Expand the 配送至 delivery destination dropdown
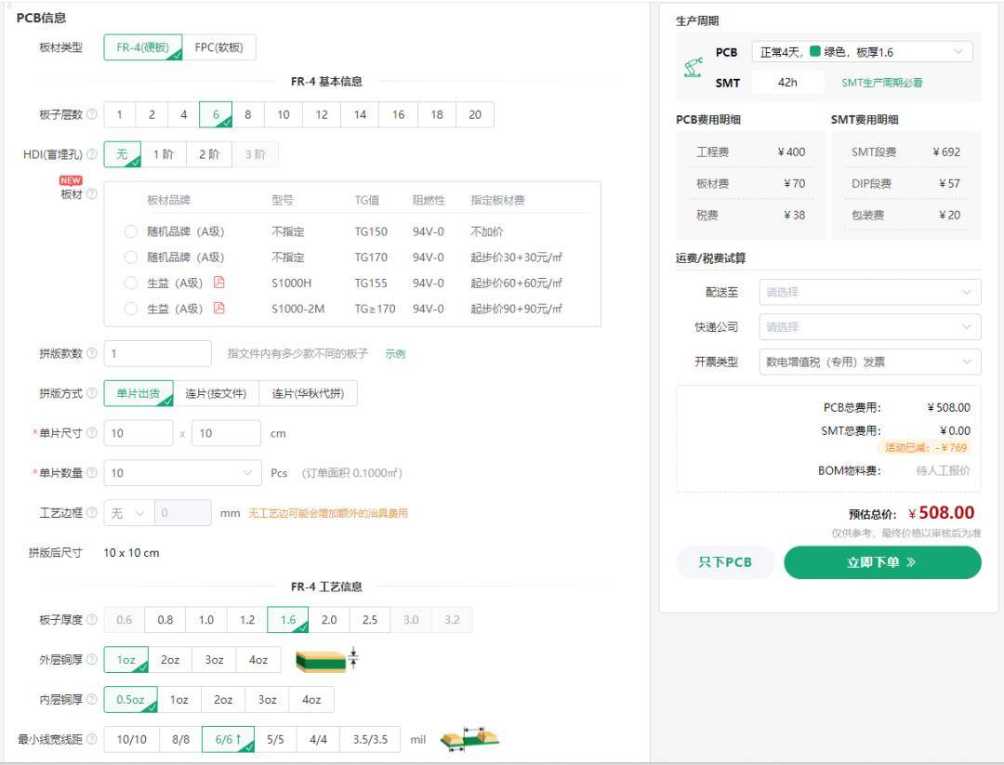 pos(869,292)
